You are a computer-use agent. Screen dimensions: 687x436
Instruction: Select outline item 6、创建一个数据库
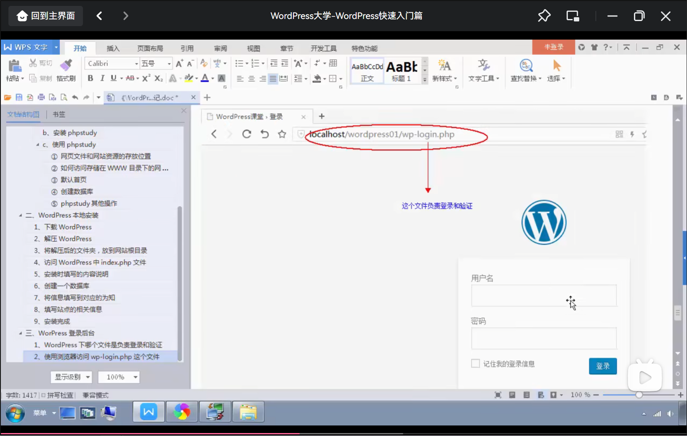[61, 286]
